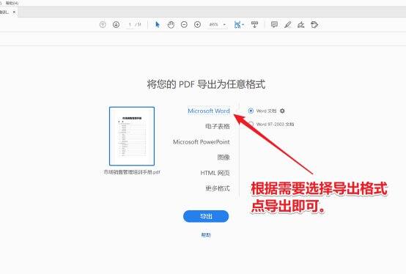Image resolution: width=406 pixels, height=274 pixels.
Task: Select the highlighter pen tool
Action: (x=288, y=25)
